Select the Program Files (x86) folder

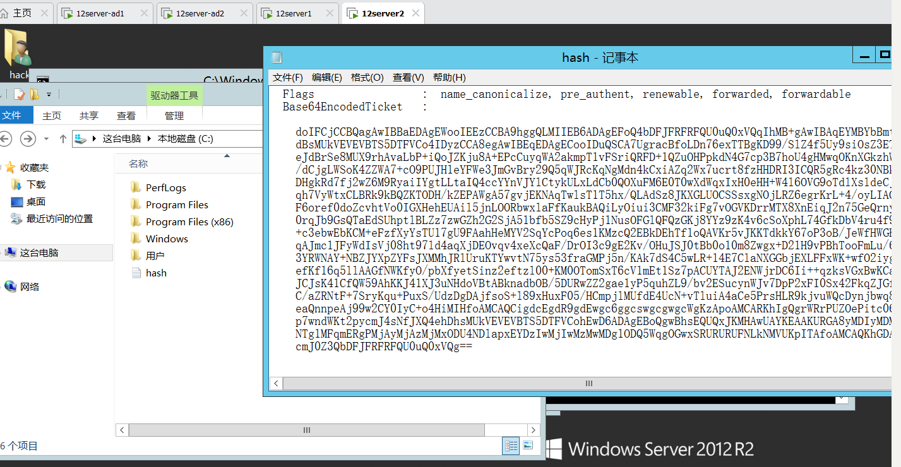pos(182,222)
